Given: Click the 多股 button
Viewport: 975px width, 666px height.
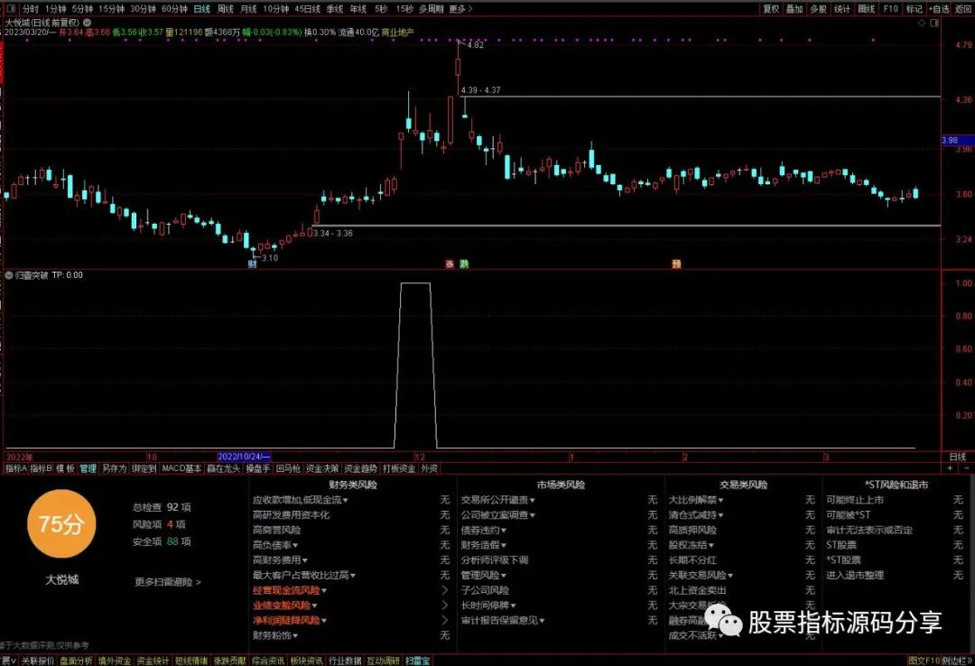Looking at the screenshot, I should 818,9.
